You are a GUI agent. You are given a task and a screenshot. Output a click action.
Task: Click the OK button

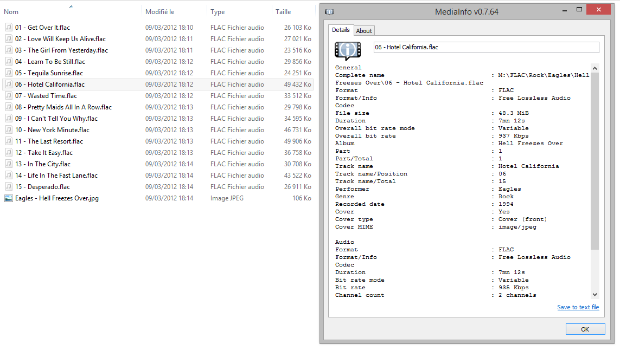pos(585,329)
